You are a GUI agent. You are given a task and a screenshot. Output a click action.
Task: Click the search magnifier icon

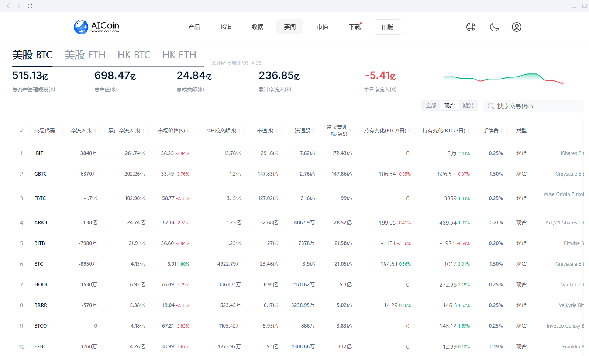click(491, 106)
